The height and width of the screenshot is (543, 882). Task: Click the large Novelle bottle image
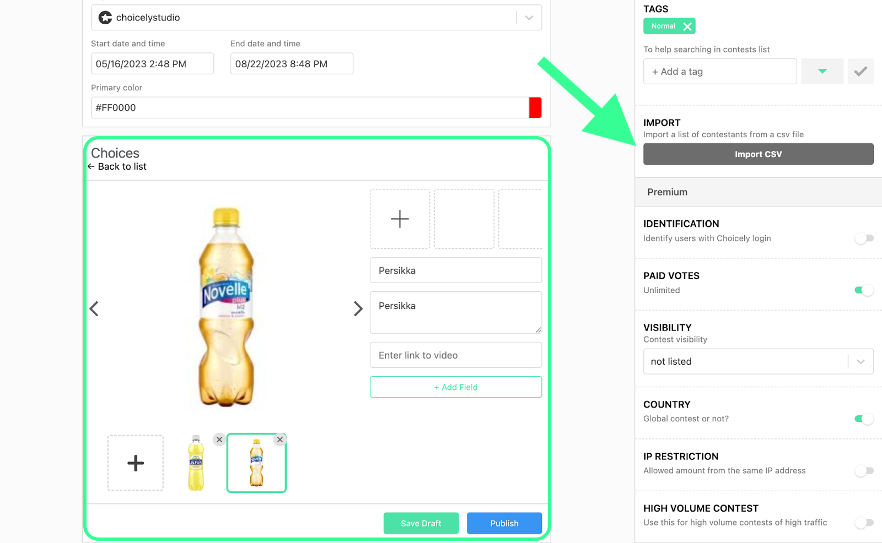tap(226, 307)
